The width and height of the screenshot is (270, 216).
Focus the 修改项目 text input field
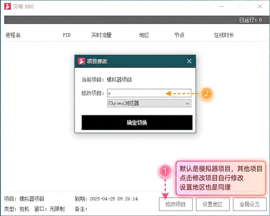point(149,93)
